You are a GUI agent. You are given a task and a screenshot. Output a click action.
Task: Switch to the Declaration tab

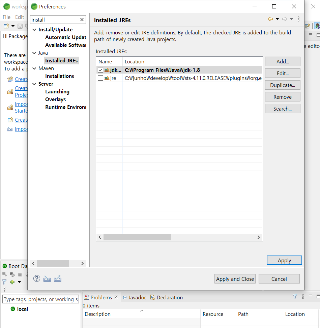(x=167, y=297)
